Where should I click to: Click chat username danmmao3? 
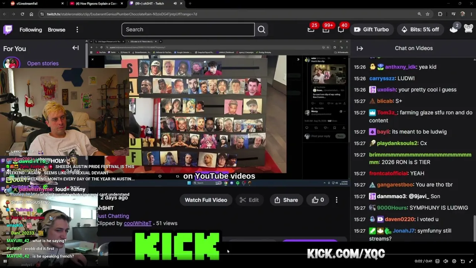(392, 196)
